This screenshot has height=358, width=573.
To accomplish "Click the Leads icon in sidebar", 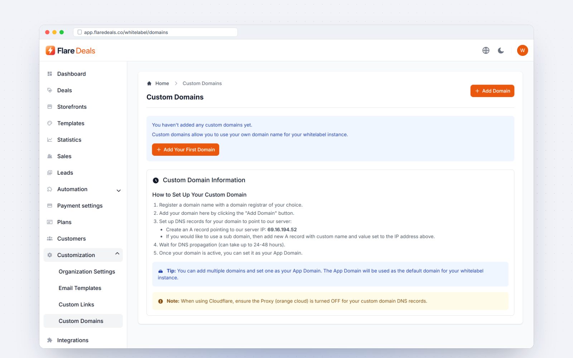I will (50, 173).
